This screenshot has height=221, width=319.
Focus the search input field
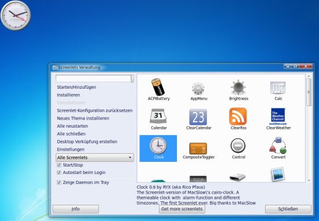point(93,78)
